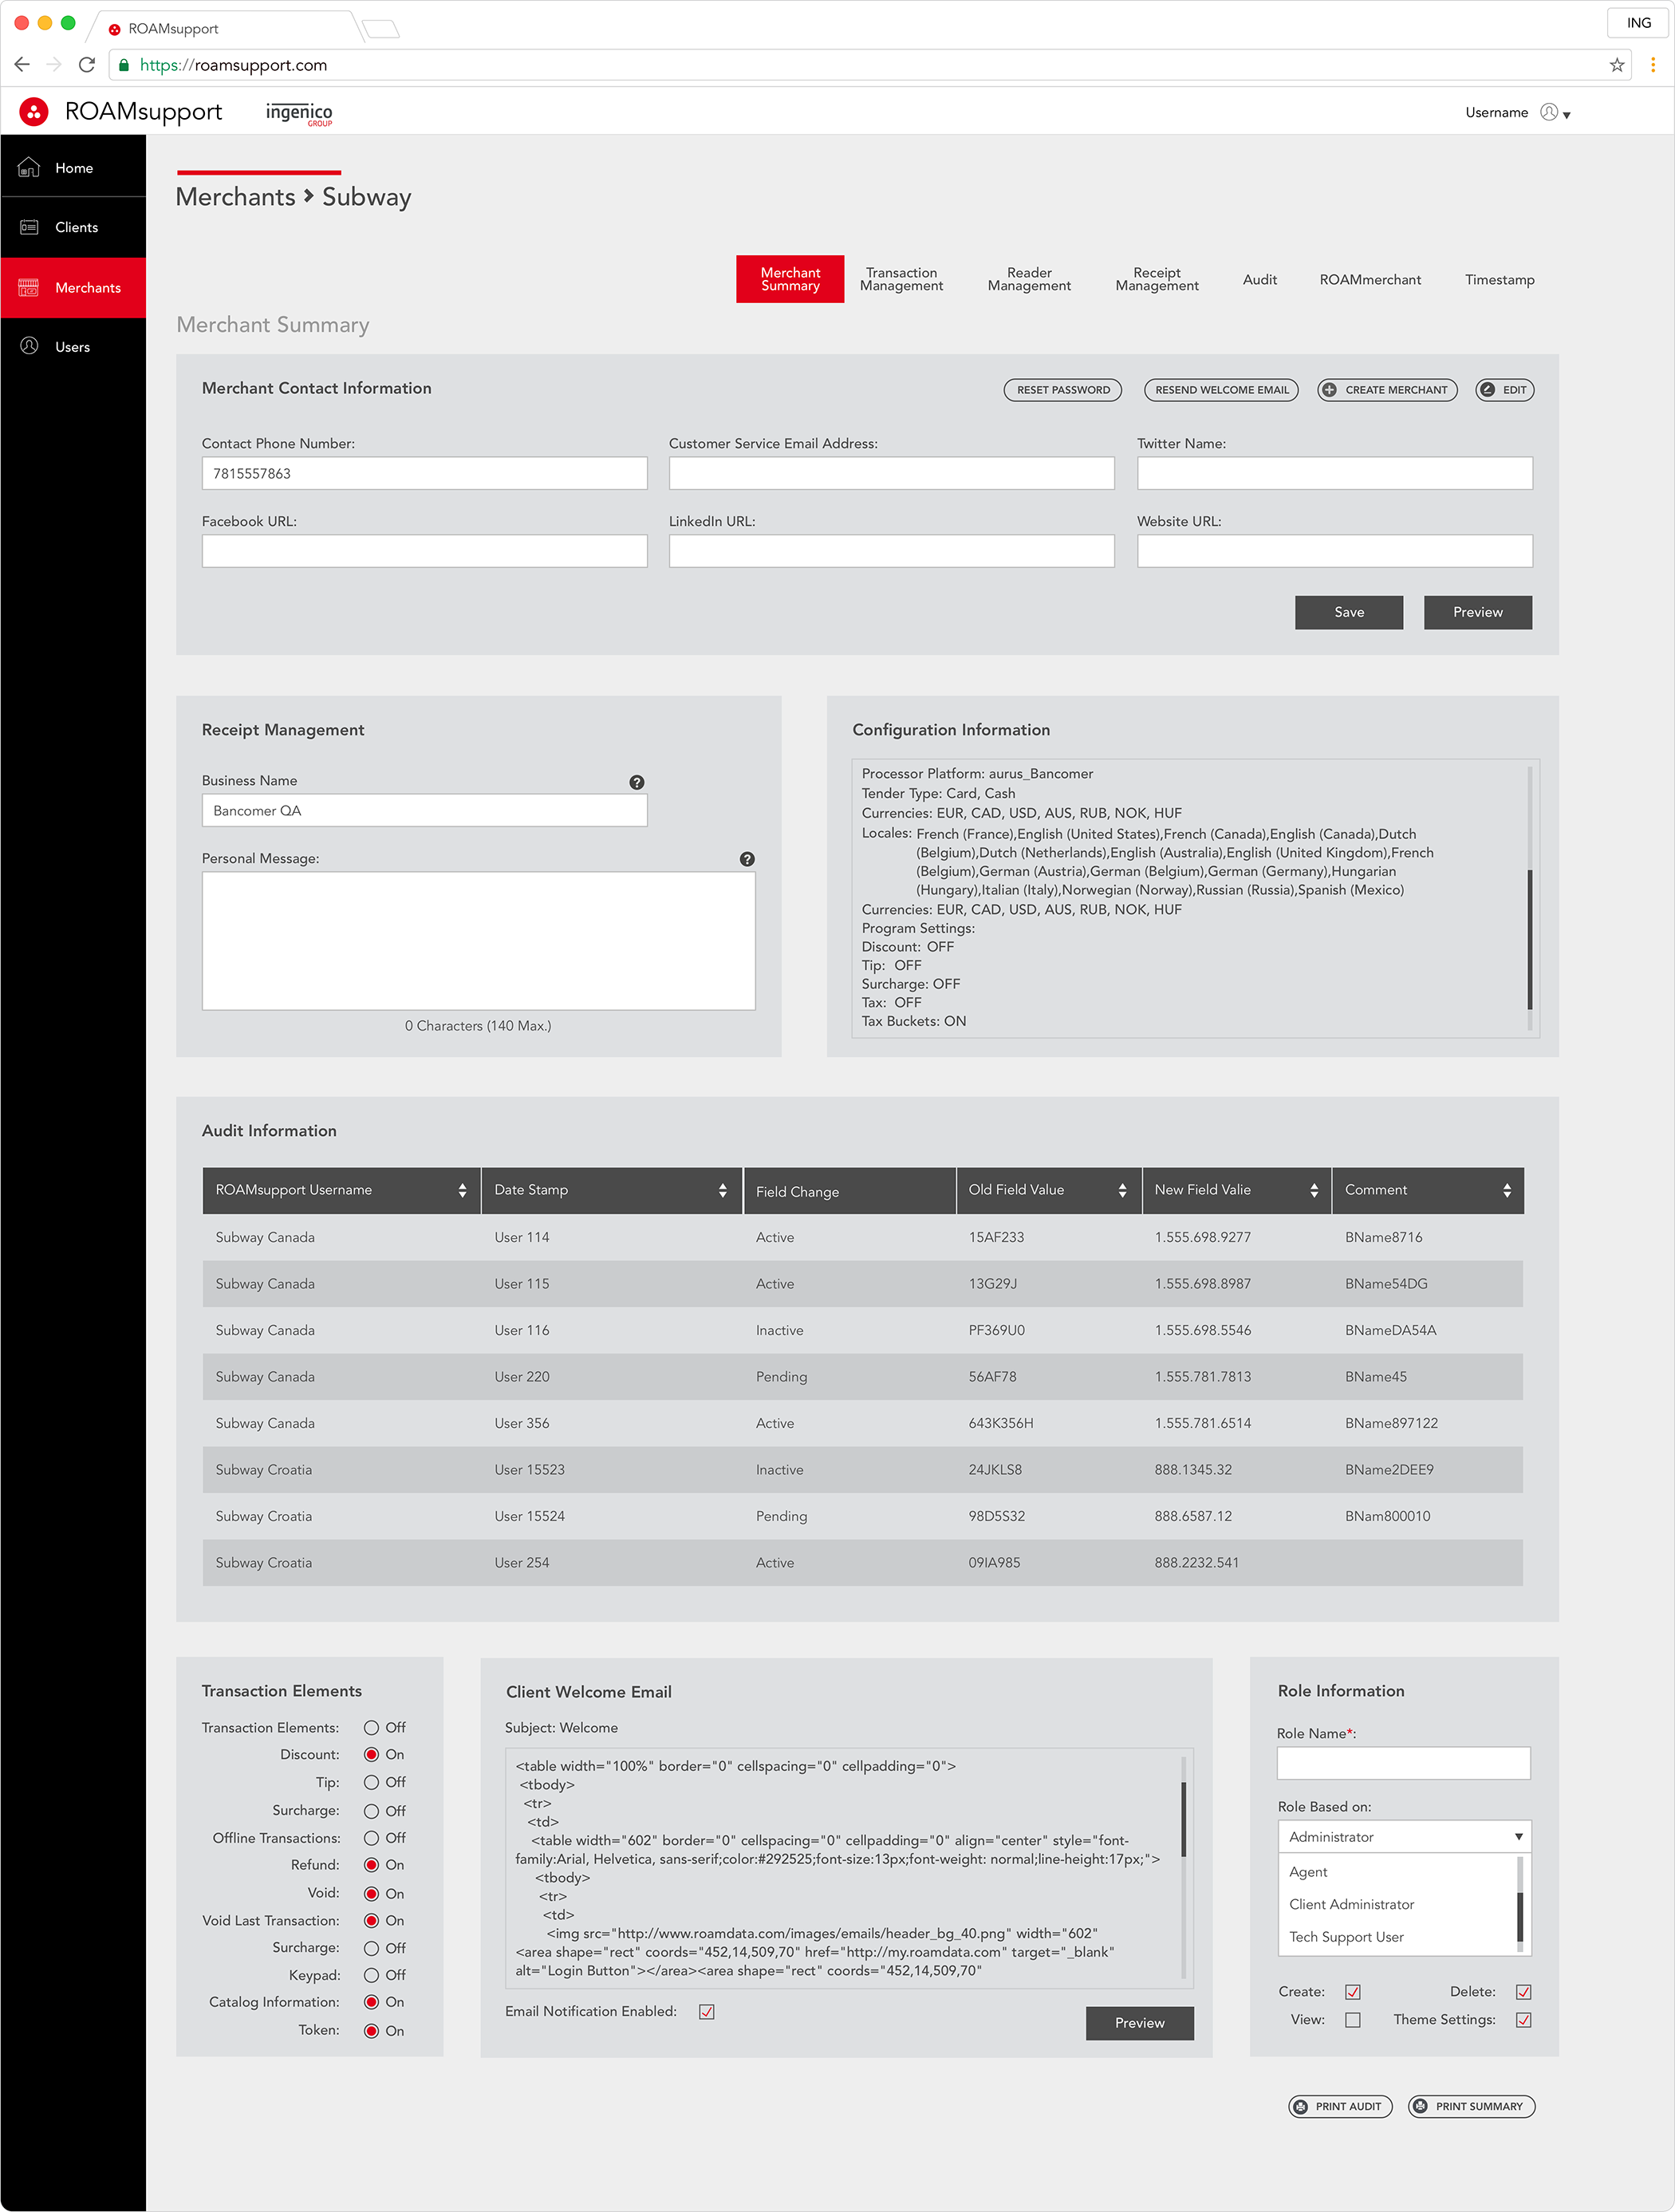Image resolution: width=1675 pixels, height=2212 pixels.
Task: Click role list scrollbar
Action: pyautogui.click(x=1520, y=1916)
